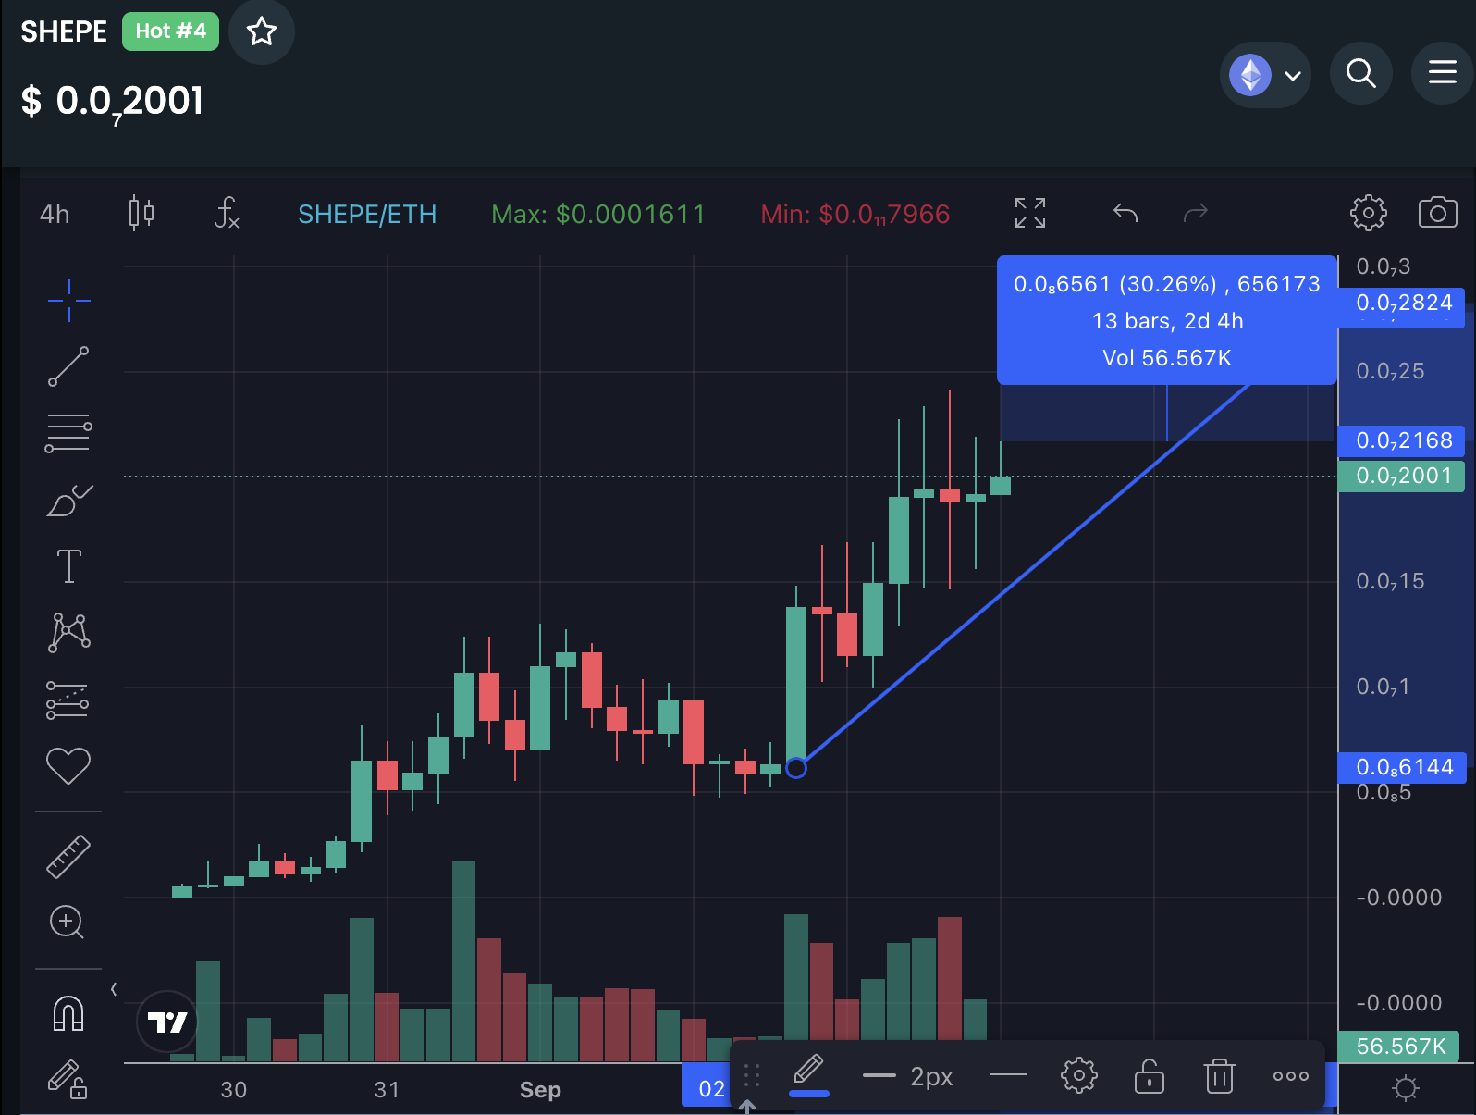The height and width of the screenshot is (1115, 1476).
Task: Grab the floating toolbar drag handle
Action: (752, 1075)
